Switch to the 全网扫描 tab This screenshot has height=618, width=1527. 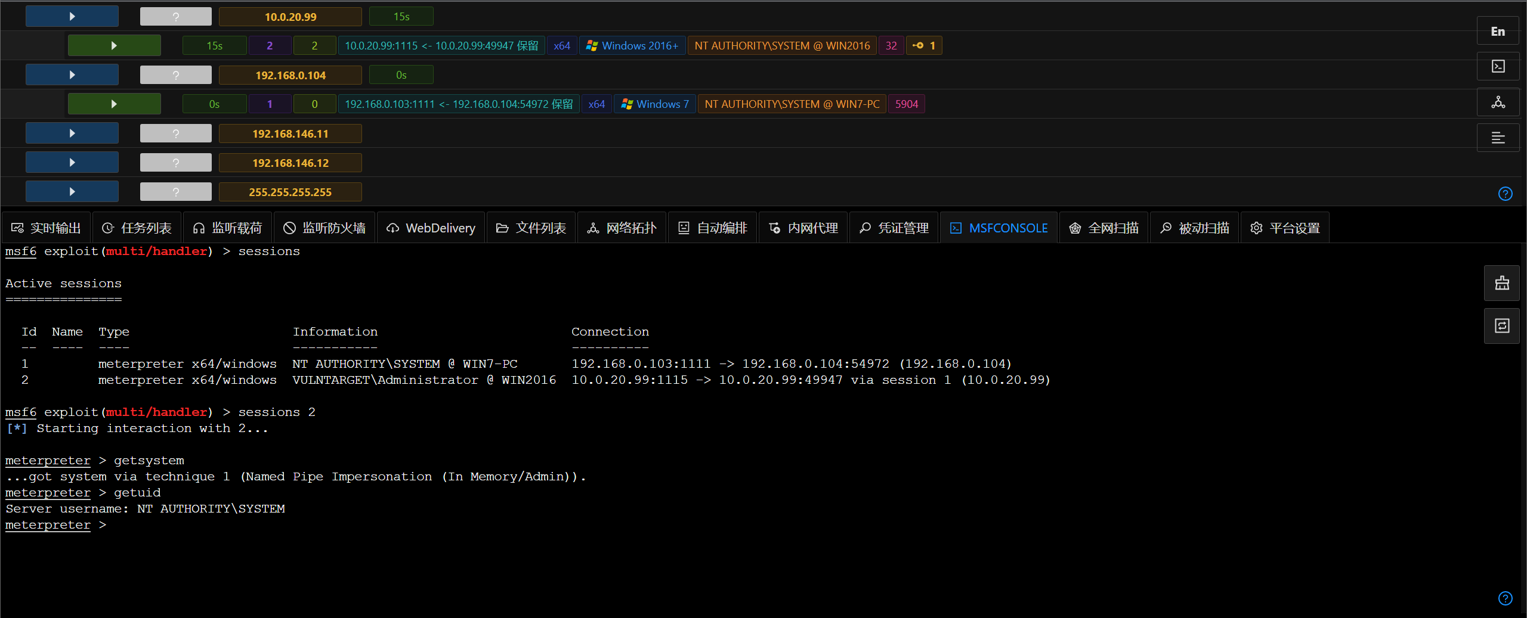click(1104, 228)
